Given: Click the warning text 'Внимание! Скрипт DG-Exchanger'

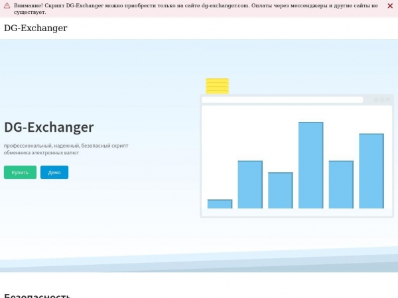Looking at the screenshot, I should pos(59,5).
